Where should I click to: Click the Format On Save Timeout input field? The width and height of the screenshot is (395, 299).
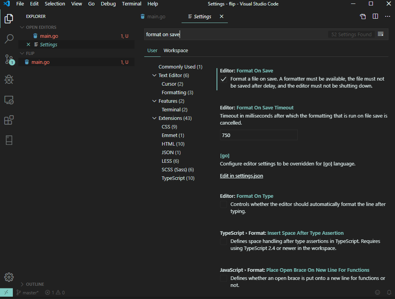(259, 135)
